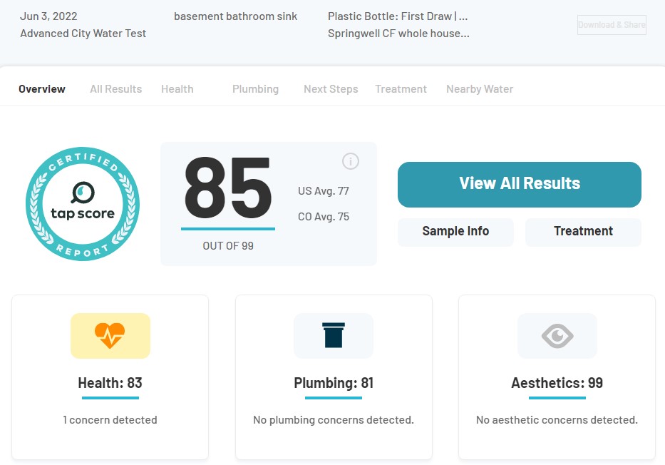Click 'basement bathroom sink' text
Image resolution: width=665 pixels, height=465 pixels.
tap(235, 16)
